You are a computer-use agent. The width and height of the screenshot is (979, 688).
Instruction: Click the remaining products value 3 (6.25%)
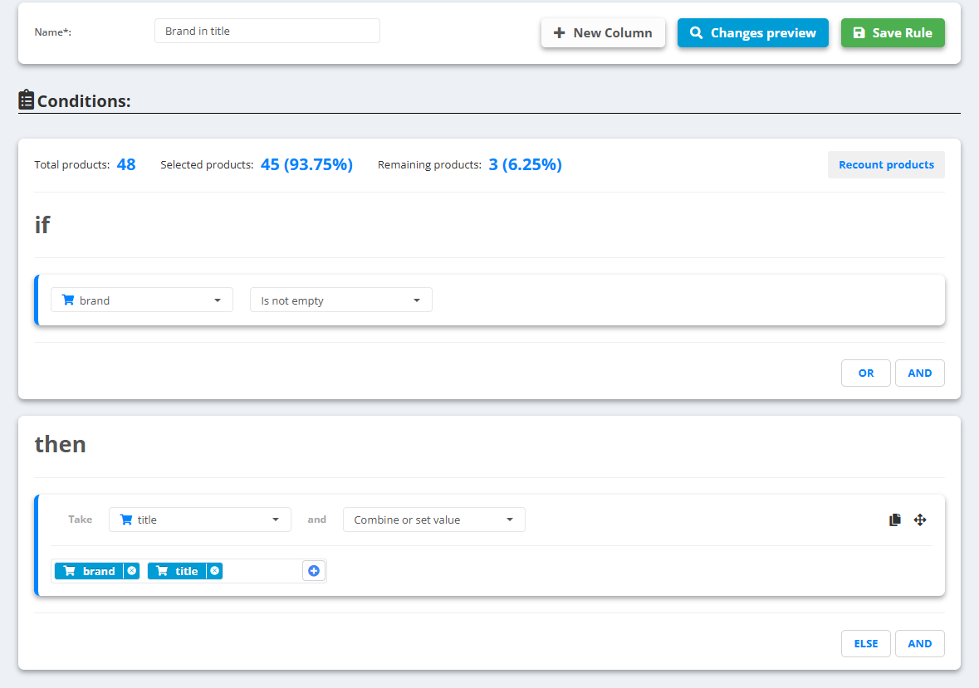coord(525,164)
